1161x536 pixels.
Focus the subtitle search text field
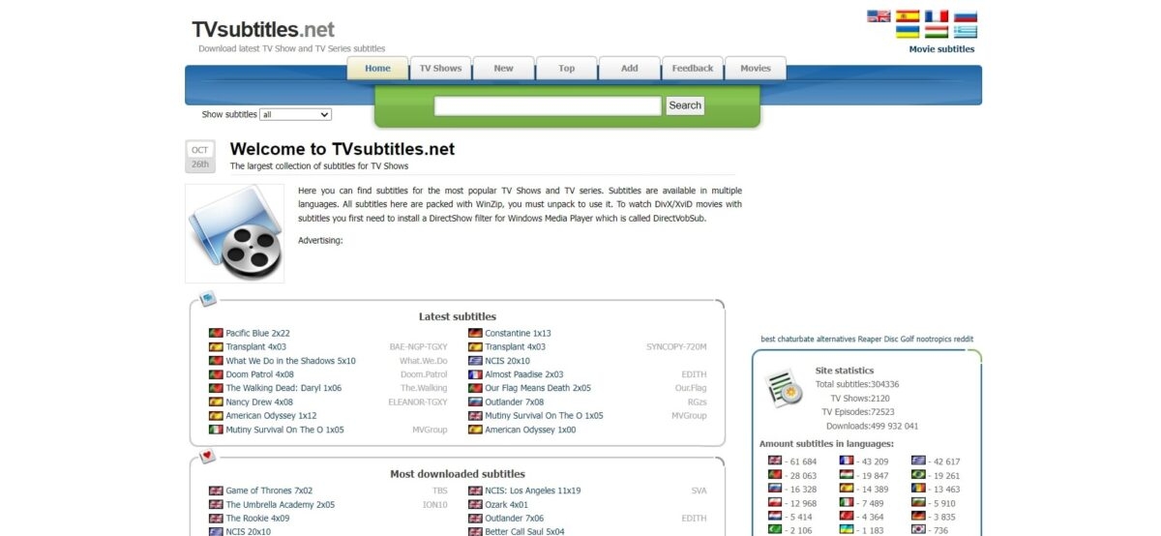pos(548,105)
